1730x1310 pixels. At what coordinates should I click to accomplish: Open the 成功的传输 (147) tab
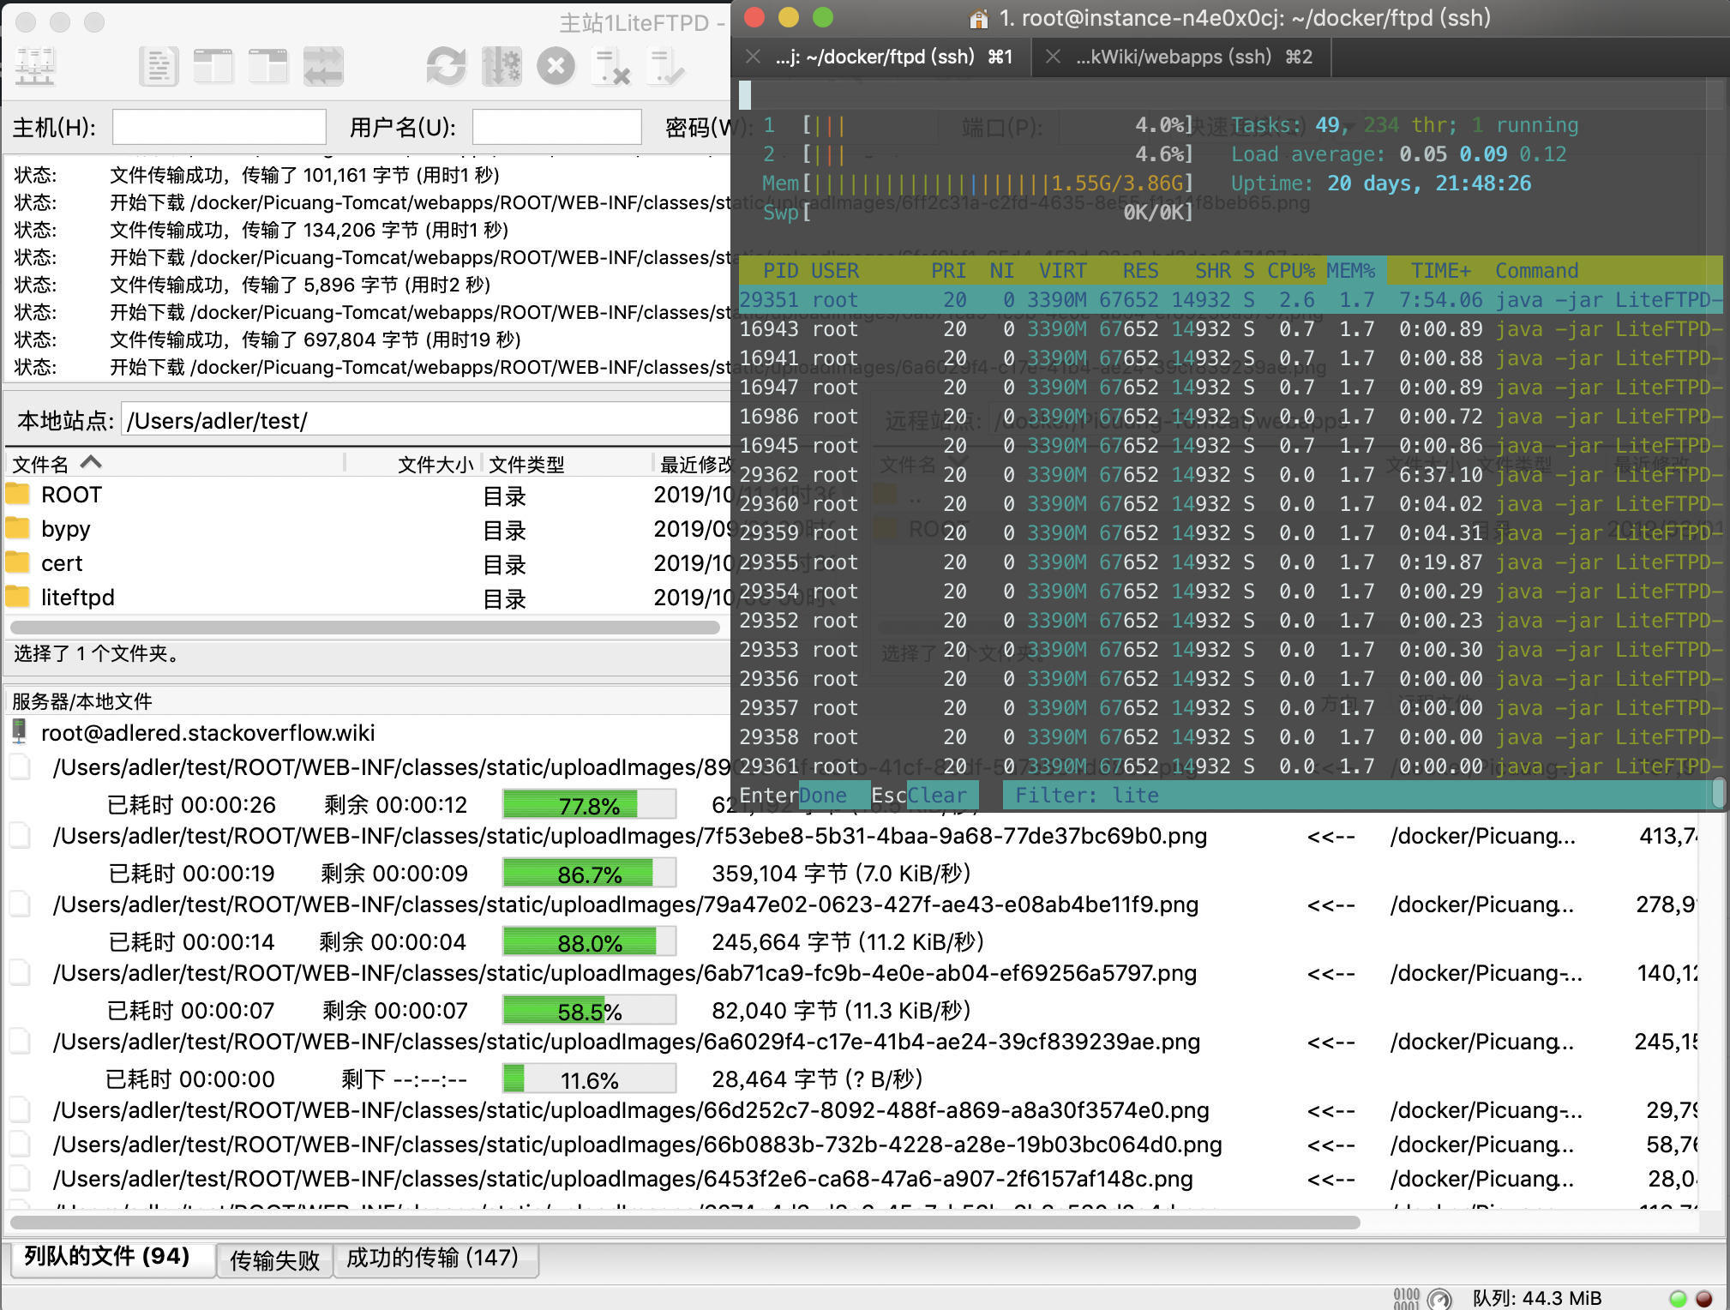[x=436, y=1258]
